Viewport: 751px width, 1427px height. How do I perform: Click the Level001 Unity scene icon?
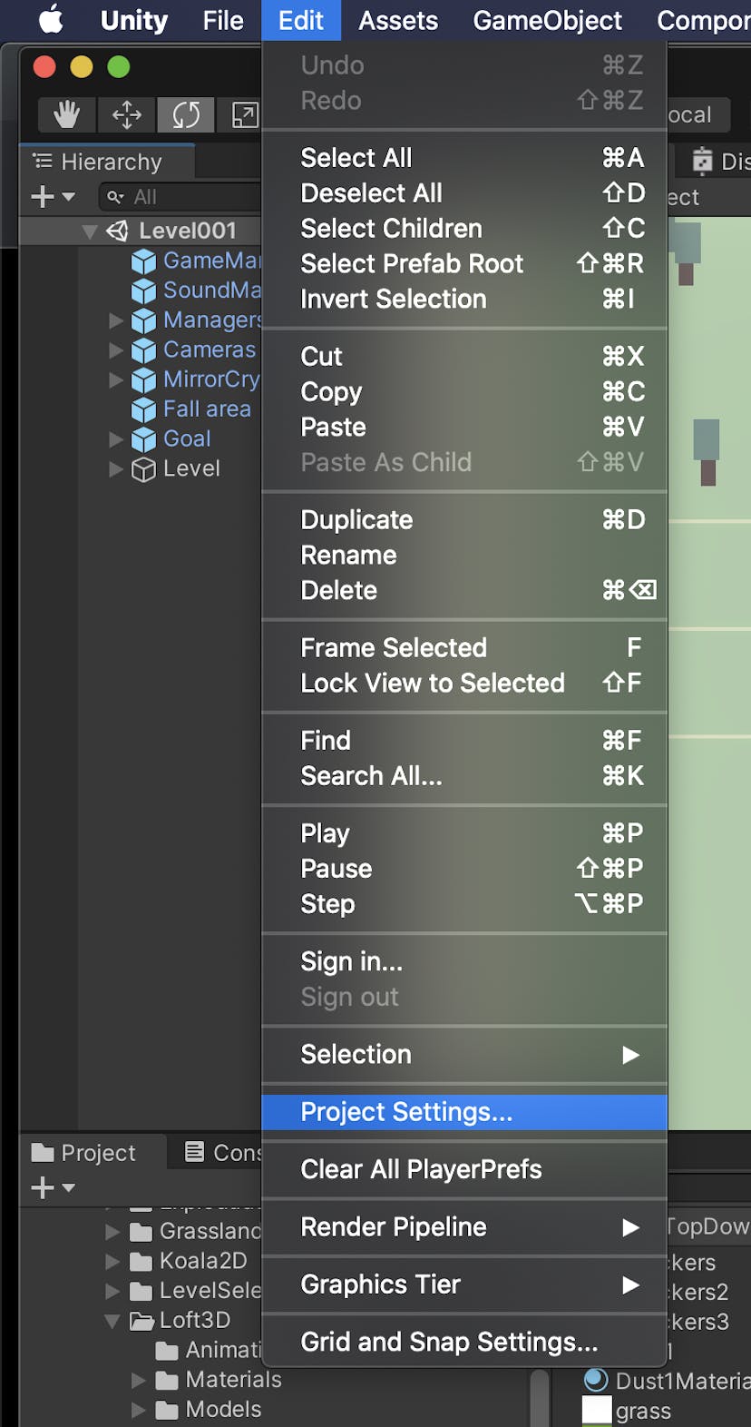pyautogui.click(x=117, y=231)
